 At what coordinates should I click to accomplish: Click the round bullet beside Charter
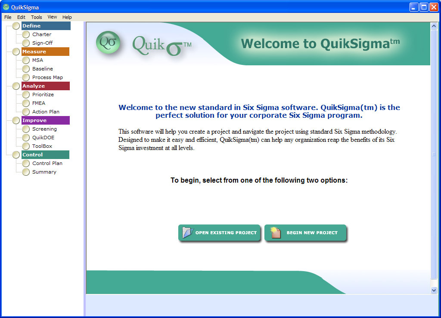point(26,34)
